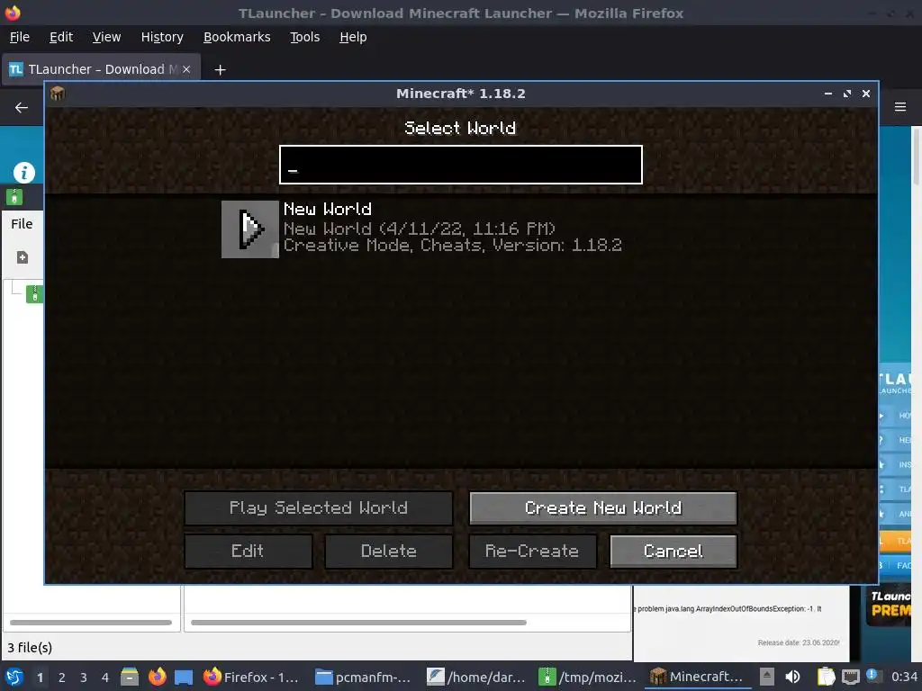Screen dimensions: 922x691
Task: Open Firefox Edit menu
Action: coord(61,37)
